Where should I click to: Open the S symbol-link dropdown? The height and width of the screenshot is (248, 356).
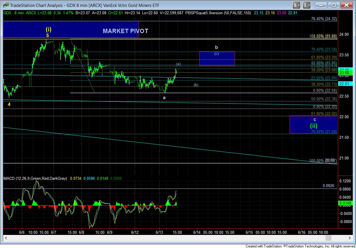click(297, 5)
